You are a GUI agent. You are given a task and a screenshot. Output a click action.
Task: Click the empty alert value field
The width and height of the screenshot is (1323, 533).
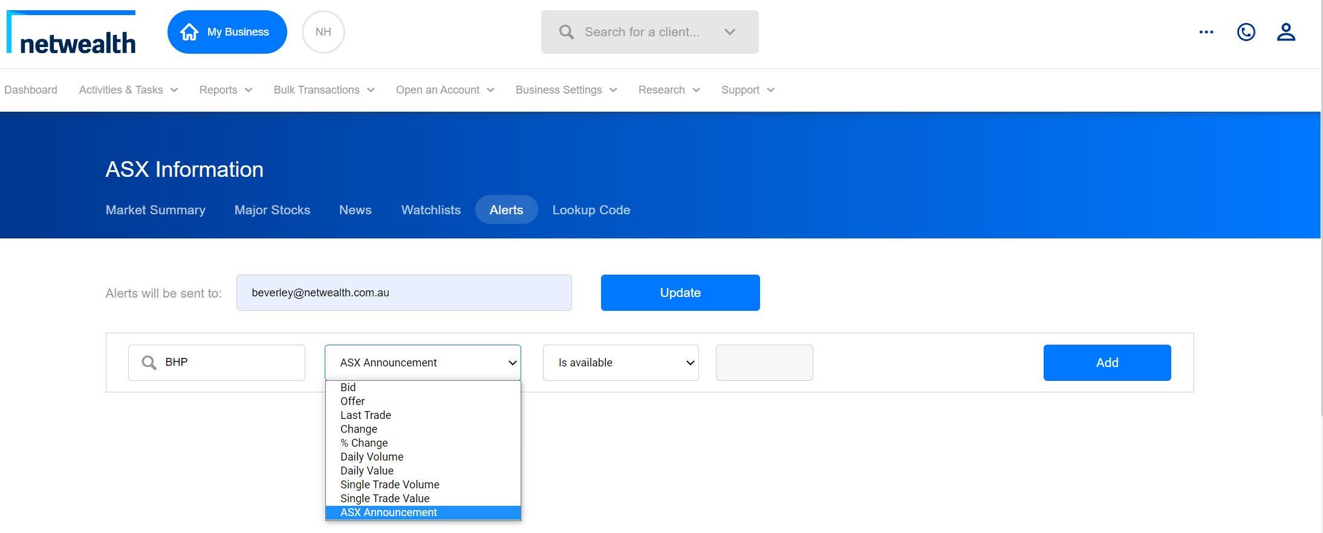(x=764, y=363)
